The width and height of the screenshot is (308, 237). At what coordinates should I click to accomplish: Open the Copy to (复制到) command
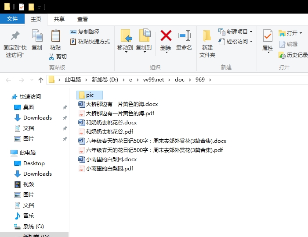pyautogui.click(x=144, y=41)
